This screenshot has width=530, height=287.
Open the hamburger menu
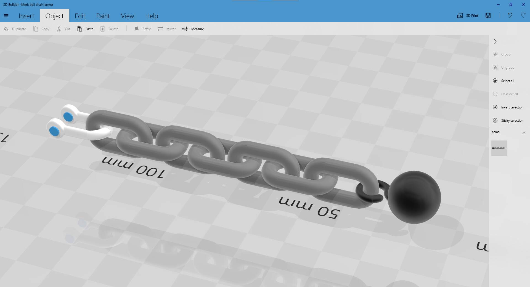point(6,16)
